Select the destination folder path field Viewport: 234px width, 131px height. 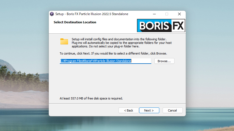105,61
